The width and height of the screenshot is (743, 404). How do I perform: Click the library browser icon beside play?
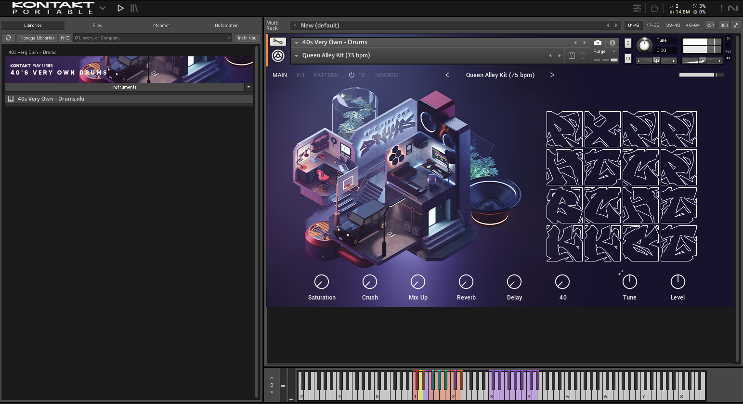point(134,8)
